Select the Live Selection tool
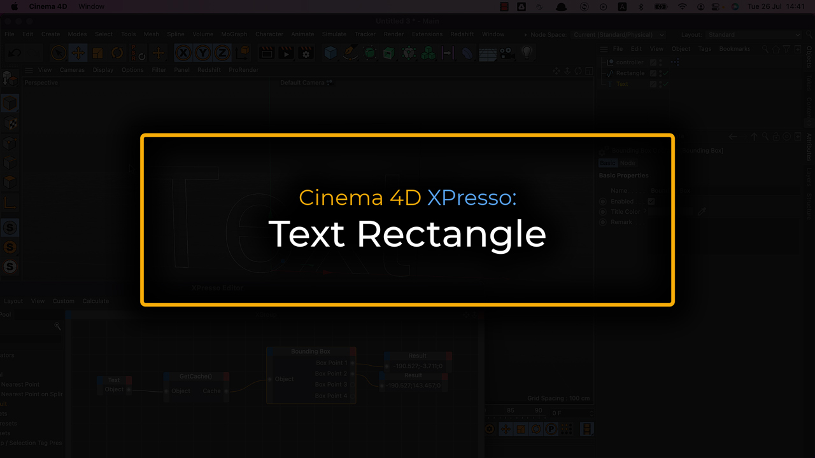This screenshot has width=815, height=458. pyautogui.click(x=59, y=53)
